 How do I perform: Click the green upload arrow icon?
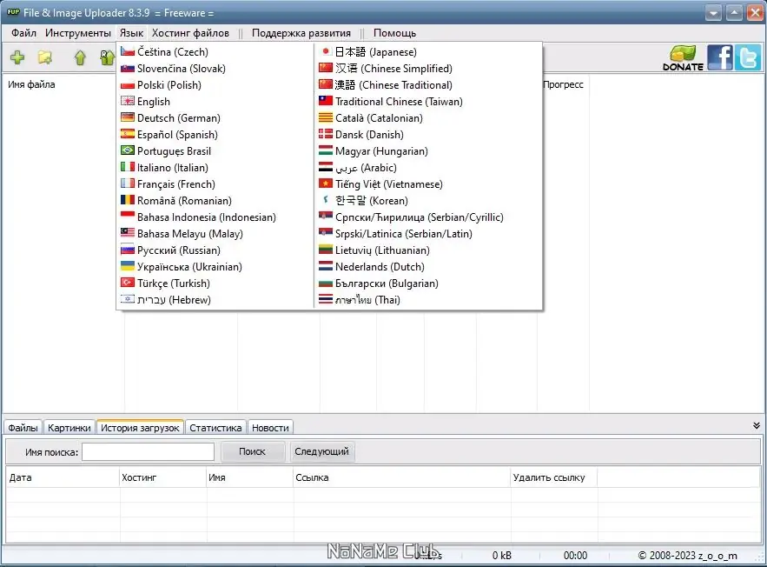(80, 57)
